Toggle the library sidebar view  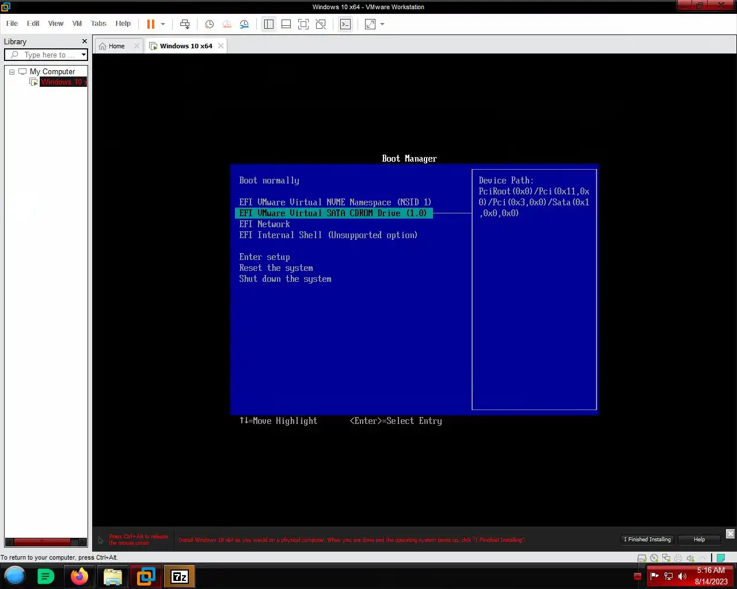pos(269,24)
